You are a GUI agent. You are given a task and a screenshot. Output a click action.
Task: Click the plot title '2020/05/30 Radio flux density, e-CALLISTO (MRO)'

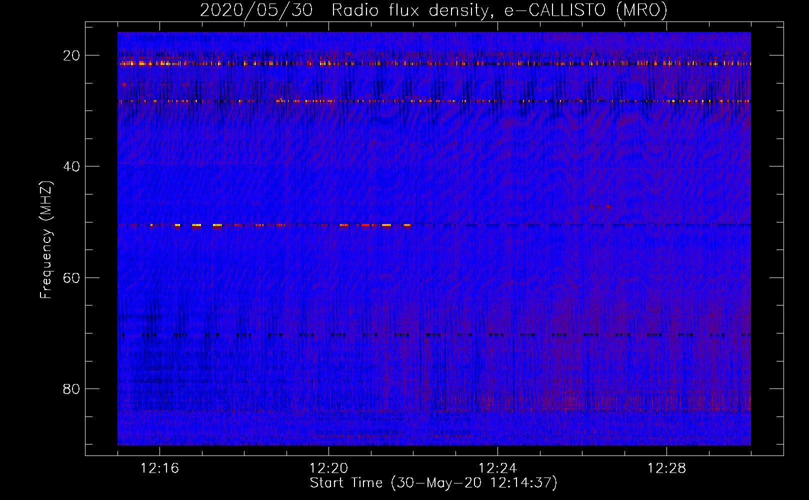433,10
